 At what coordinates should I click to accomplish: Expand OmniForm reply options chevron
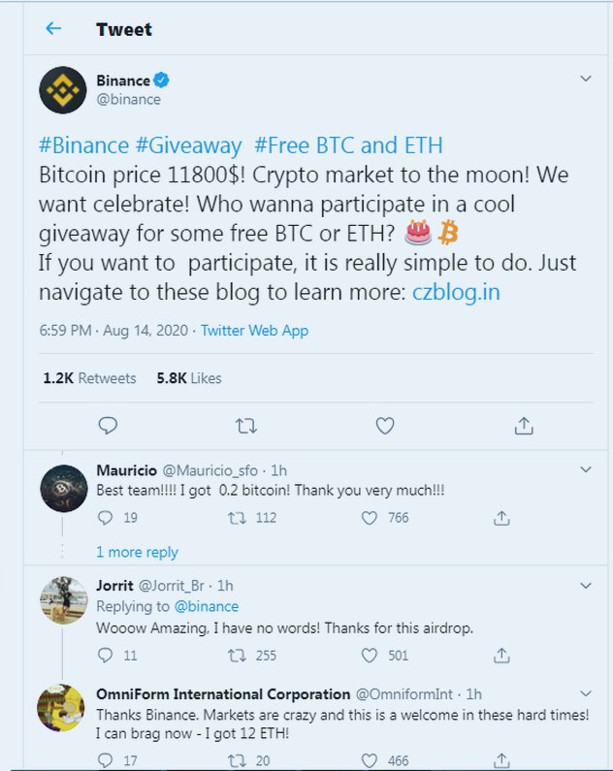[585, 694]
